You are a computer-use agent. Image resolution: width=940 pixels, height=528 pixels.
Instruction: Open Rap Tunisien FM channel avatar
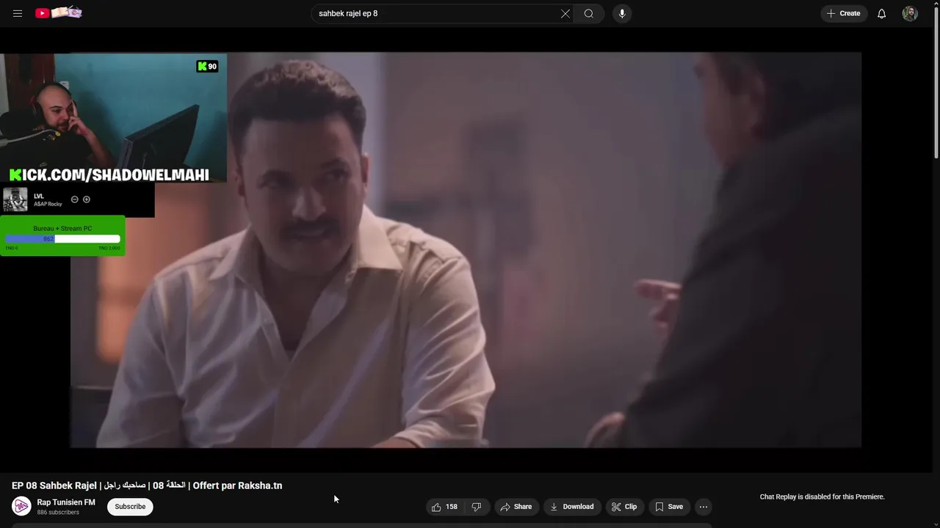coord(21,506)
